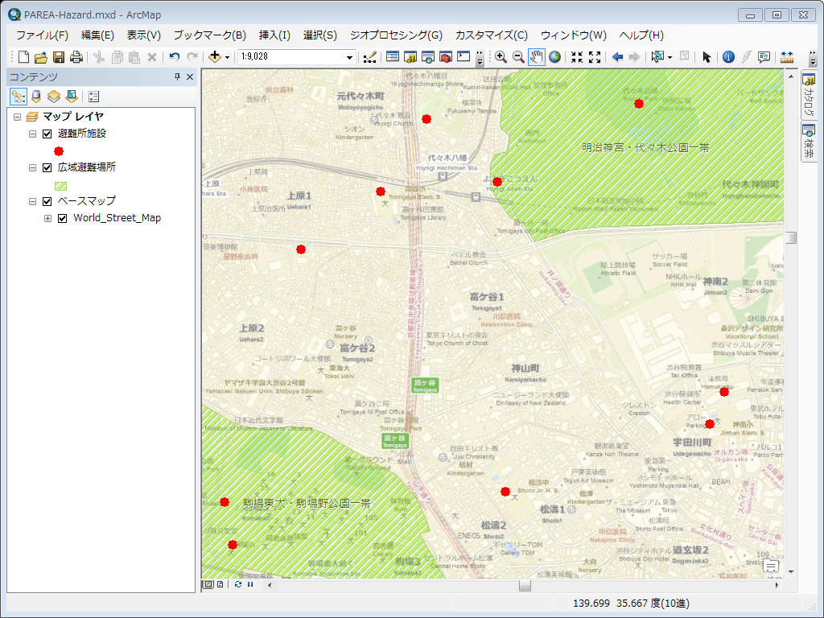Collapse the ベースマップ group

coord(32,201)
